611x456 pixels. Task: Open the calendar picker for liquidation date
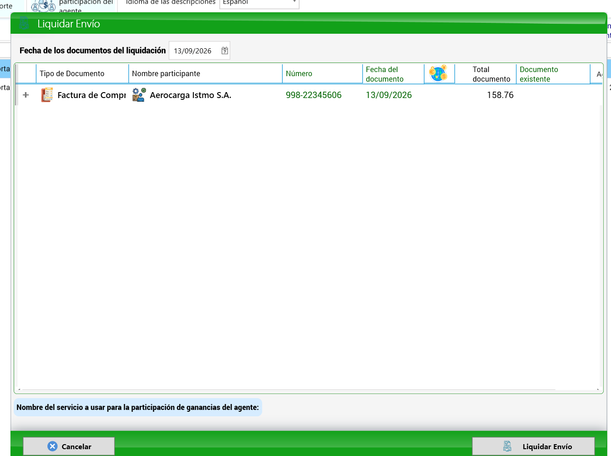coord(225,51)
